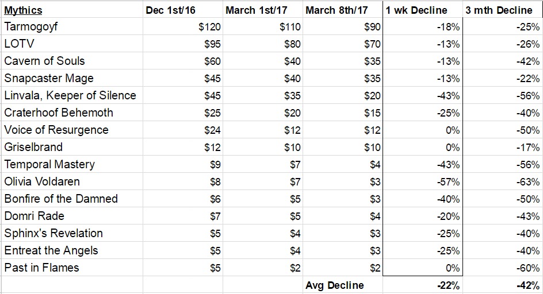
Task: Click the -42% average three-month decline
Action: tap(503, 285)
